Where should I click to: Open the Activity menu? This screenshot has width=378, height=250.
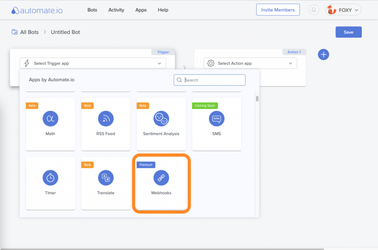coord(116,10)
